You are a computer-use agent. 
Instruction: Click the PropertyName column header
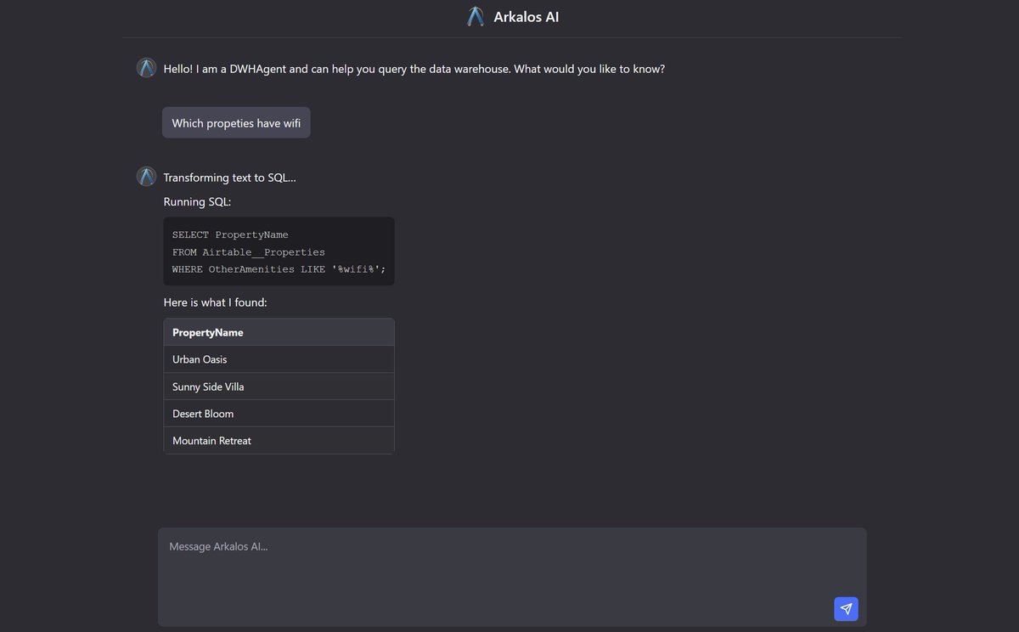coord(279,332)
